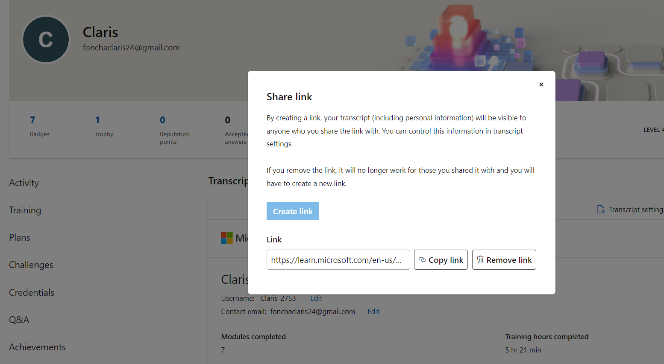Open the Q&A section
Image resolution: width=664 pixels, height=364 pixels.
click(19, 320)
